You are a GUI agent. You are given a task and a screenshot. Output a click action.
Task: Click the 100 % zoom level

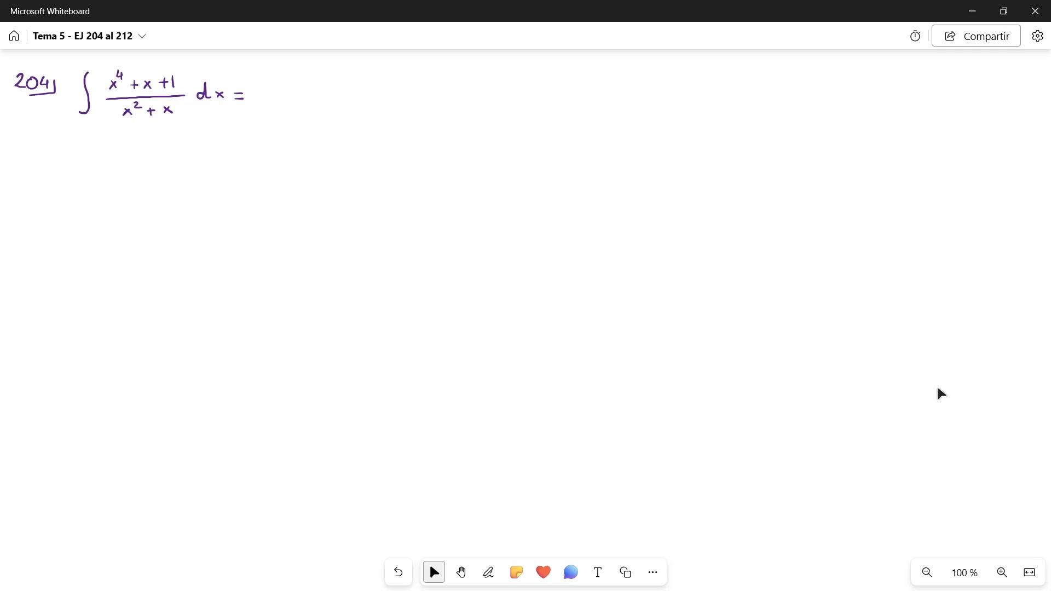965,573
